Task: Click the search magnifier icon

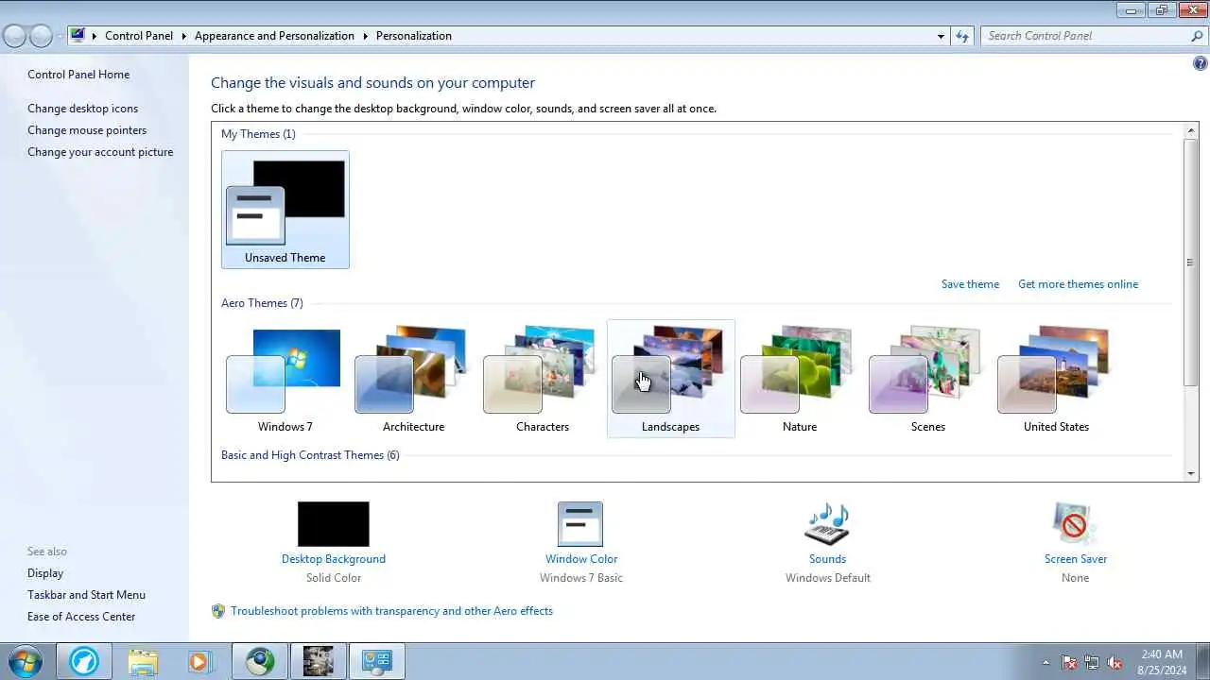Action: 1197,36
